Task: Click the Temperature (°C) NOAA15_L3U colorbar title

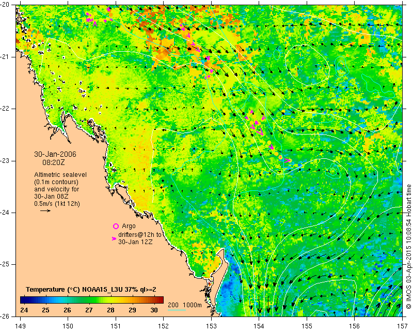Action: click(91, 290)
